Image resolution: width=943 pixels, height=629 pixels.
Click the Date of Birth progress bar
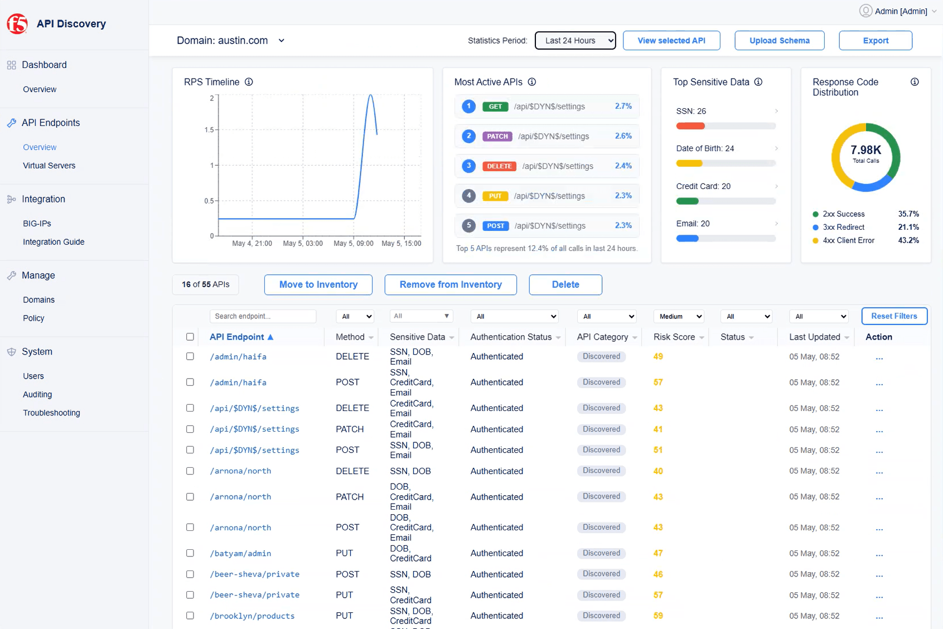pyautogui.click(x=726, y=163)
